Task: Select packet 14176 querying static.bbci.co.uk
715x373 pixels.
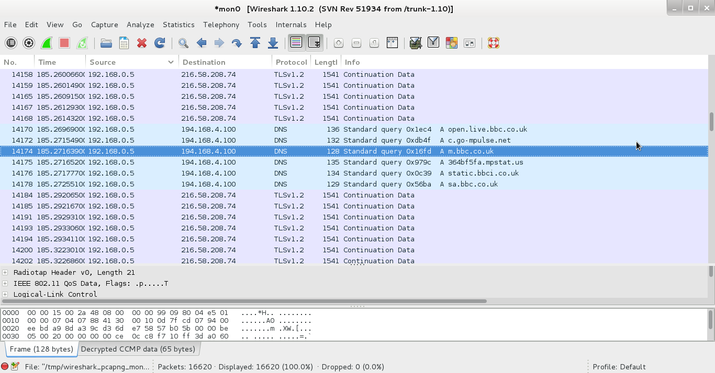Action: (354, 173)
